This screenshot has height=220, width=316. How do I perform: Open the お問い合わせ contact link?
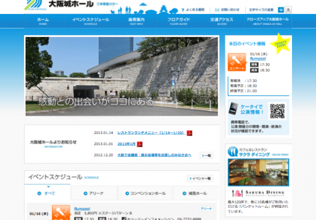(230, 10)
